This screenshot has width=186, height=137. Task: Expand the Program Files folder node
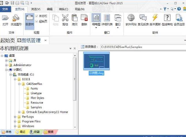click(x=15, y=121)
